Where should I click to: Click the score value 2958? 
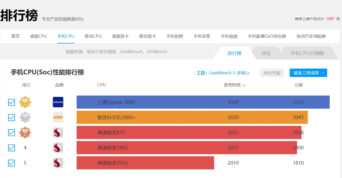(x=298, y=132)
